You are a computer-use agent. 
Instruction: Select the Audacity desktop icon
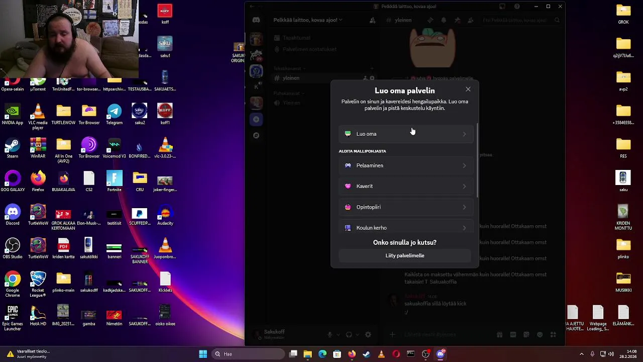[x=165, y=215]
